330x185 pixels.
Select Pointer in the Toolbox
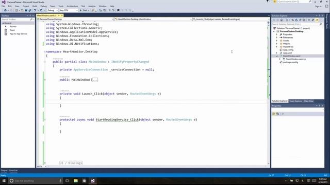(x=13, y=27)
